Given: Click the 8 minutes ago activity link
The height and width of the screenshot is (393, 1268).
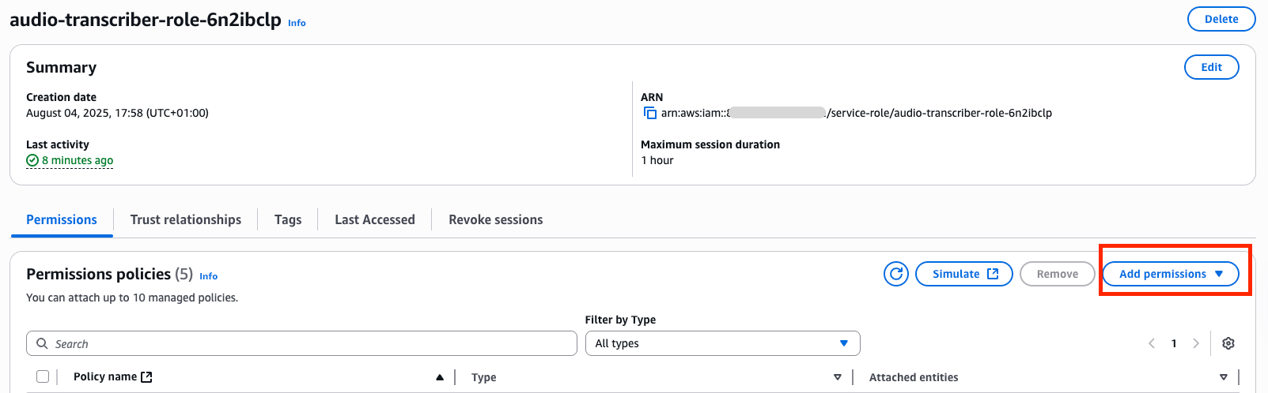Looking at the screenshot, I should tap(77, 160).
